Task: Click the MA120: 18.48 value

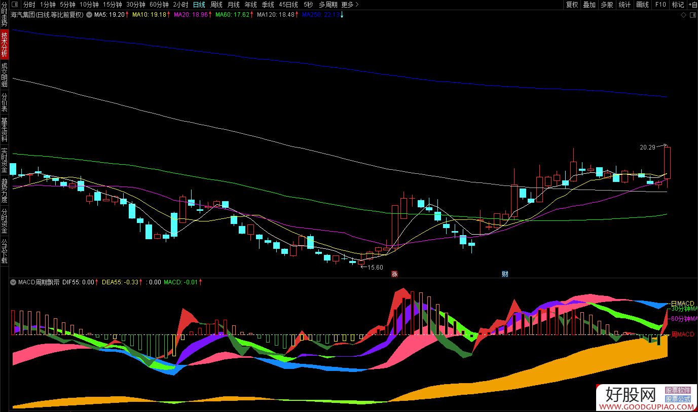Action: click(276, 15)
